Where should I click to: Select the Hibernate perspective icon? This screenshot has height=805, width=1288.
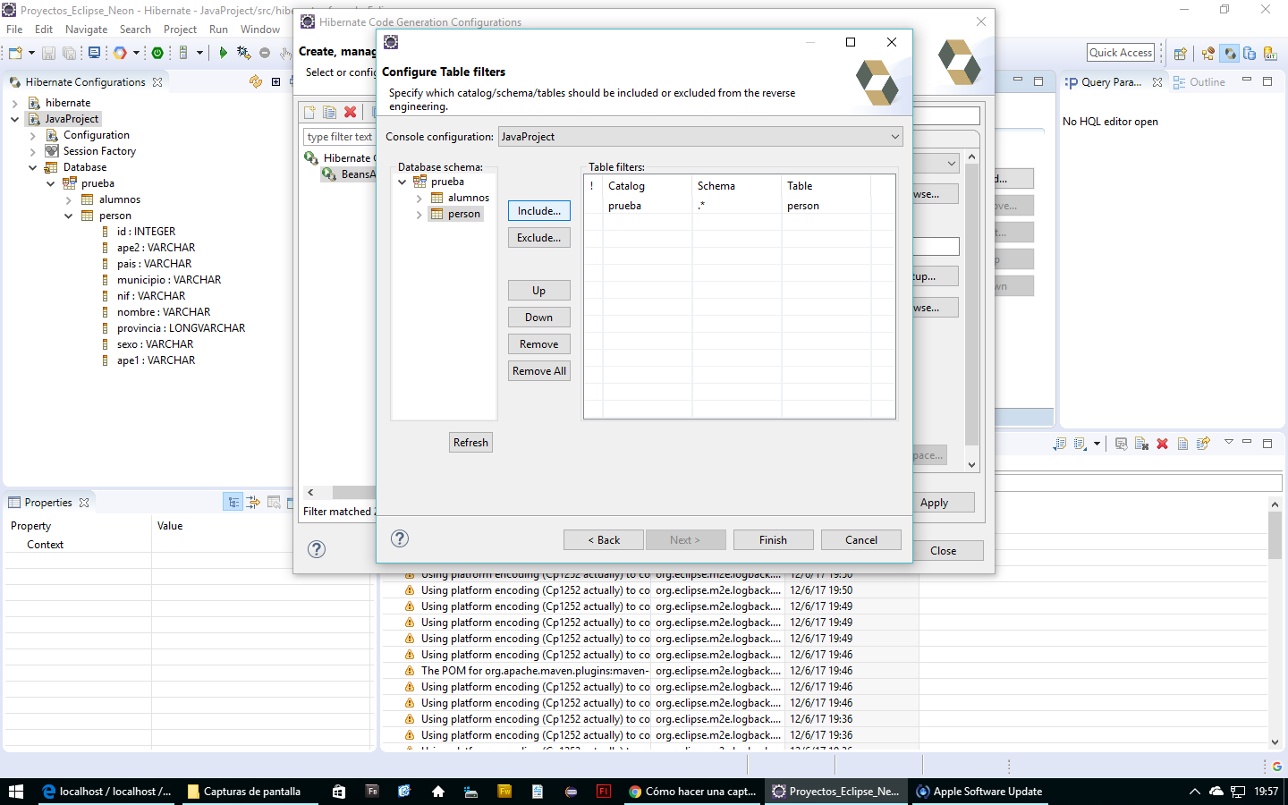[x=1230, y=54]
